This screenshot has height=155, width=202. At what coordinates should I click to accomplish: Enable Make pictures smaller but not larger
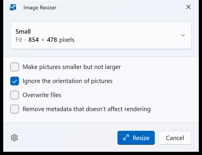(x=15, y=67)
